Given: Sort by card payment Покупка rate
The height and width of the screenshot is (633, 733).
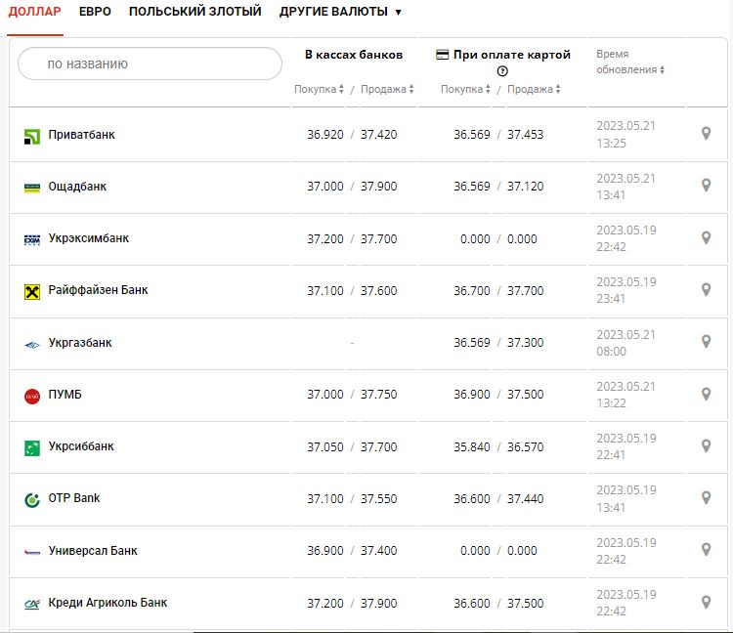Looking at the screenshot, I should click(465, 90).
